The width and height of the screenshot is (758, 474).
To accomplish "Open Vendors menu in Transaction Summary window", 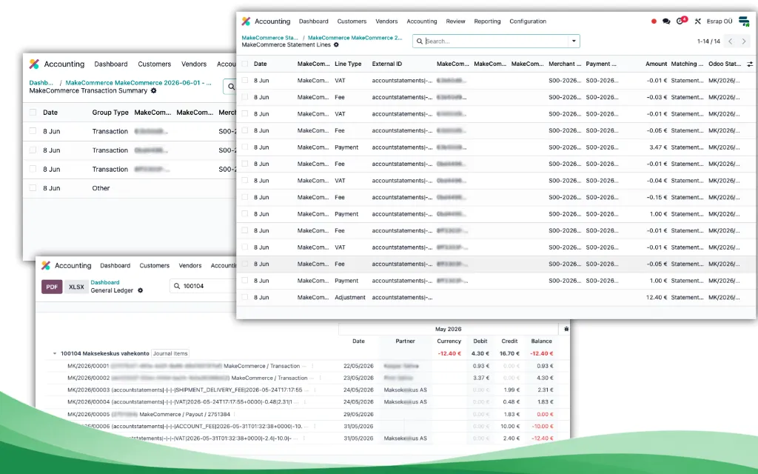I will click(x=194, y=64).
